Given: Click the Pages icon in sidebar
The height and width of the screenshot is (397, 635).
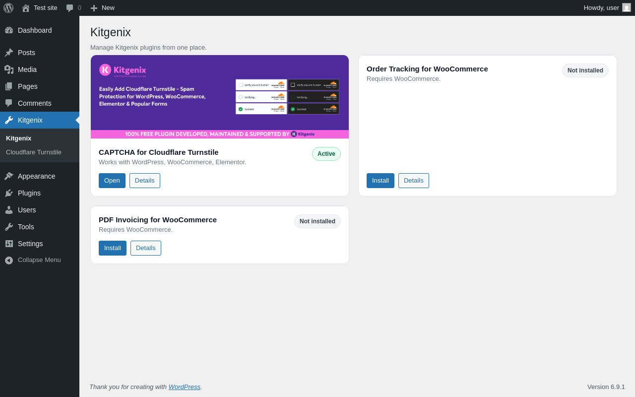Looking at the screenshot, I should (9, 86).
